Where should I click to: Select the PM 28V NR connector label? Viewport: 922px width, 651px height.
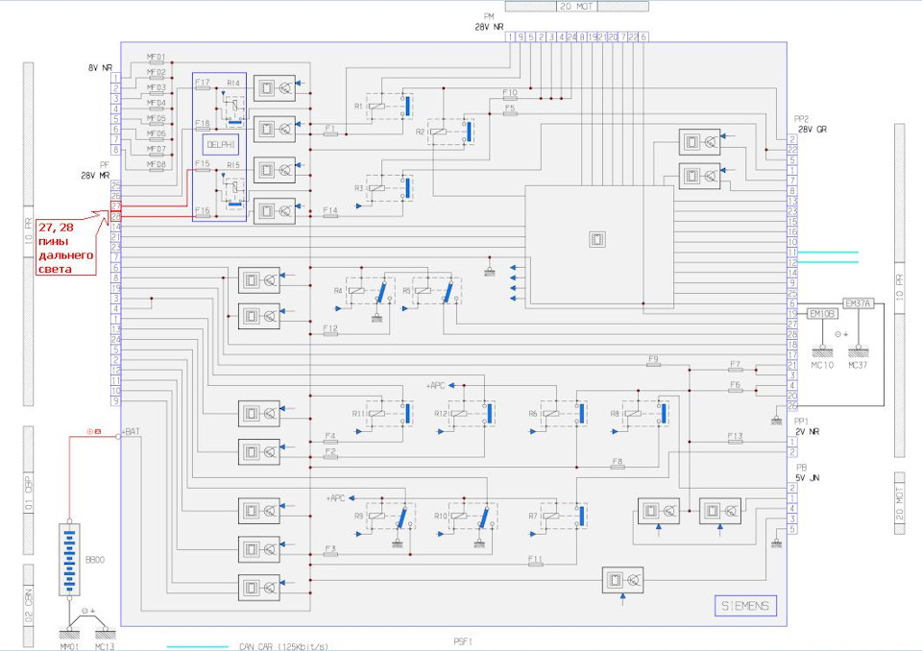coord(489,22)
